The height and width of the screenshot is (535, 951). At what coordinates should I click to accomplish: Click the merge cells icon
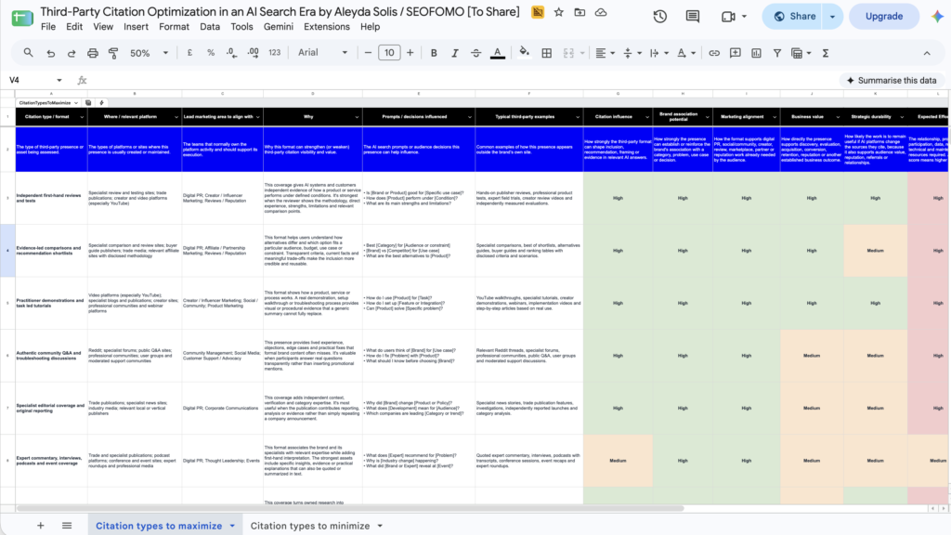point(568,53)
